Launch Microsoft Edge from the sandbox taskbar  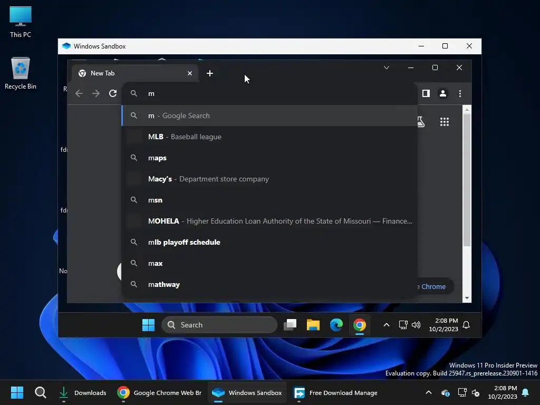coord(336,325)
